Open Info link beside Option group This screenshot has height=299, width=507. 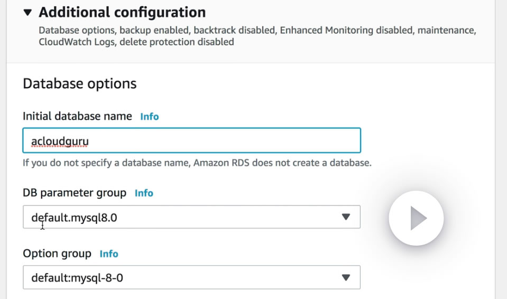tap(109, 254)
